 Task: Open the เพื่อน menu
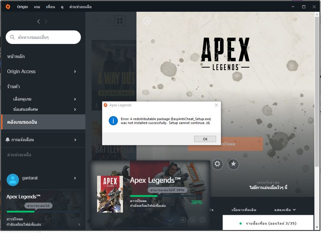(x=50, y=7)
